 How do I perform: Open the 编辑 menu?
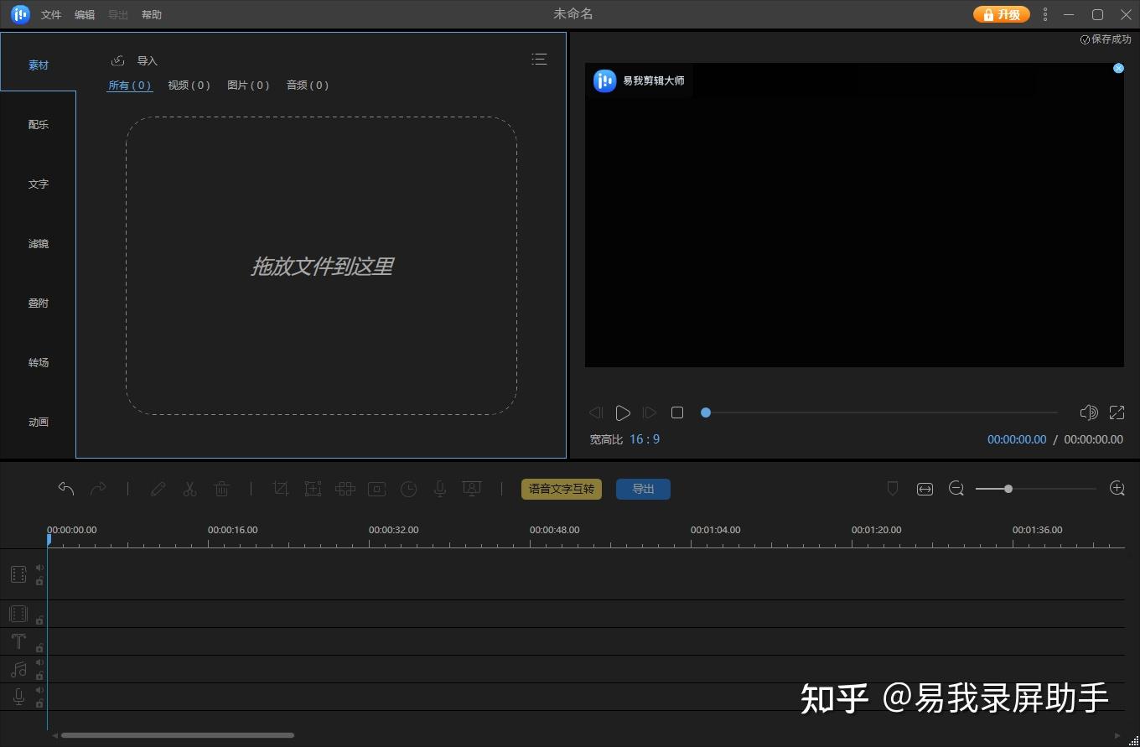click(x=85, y=15)
